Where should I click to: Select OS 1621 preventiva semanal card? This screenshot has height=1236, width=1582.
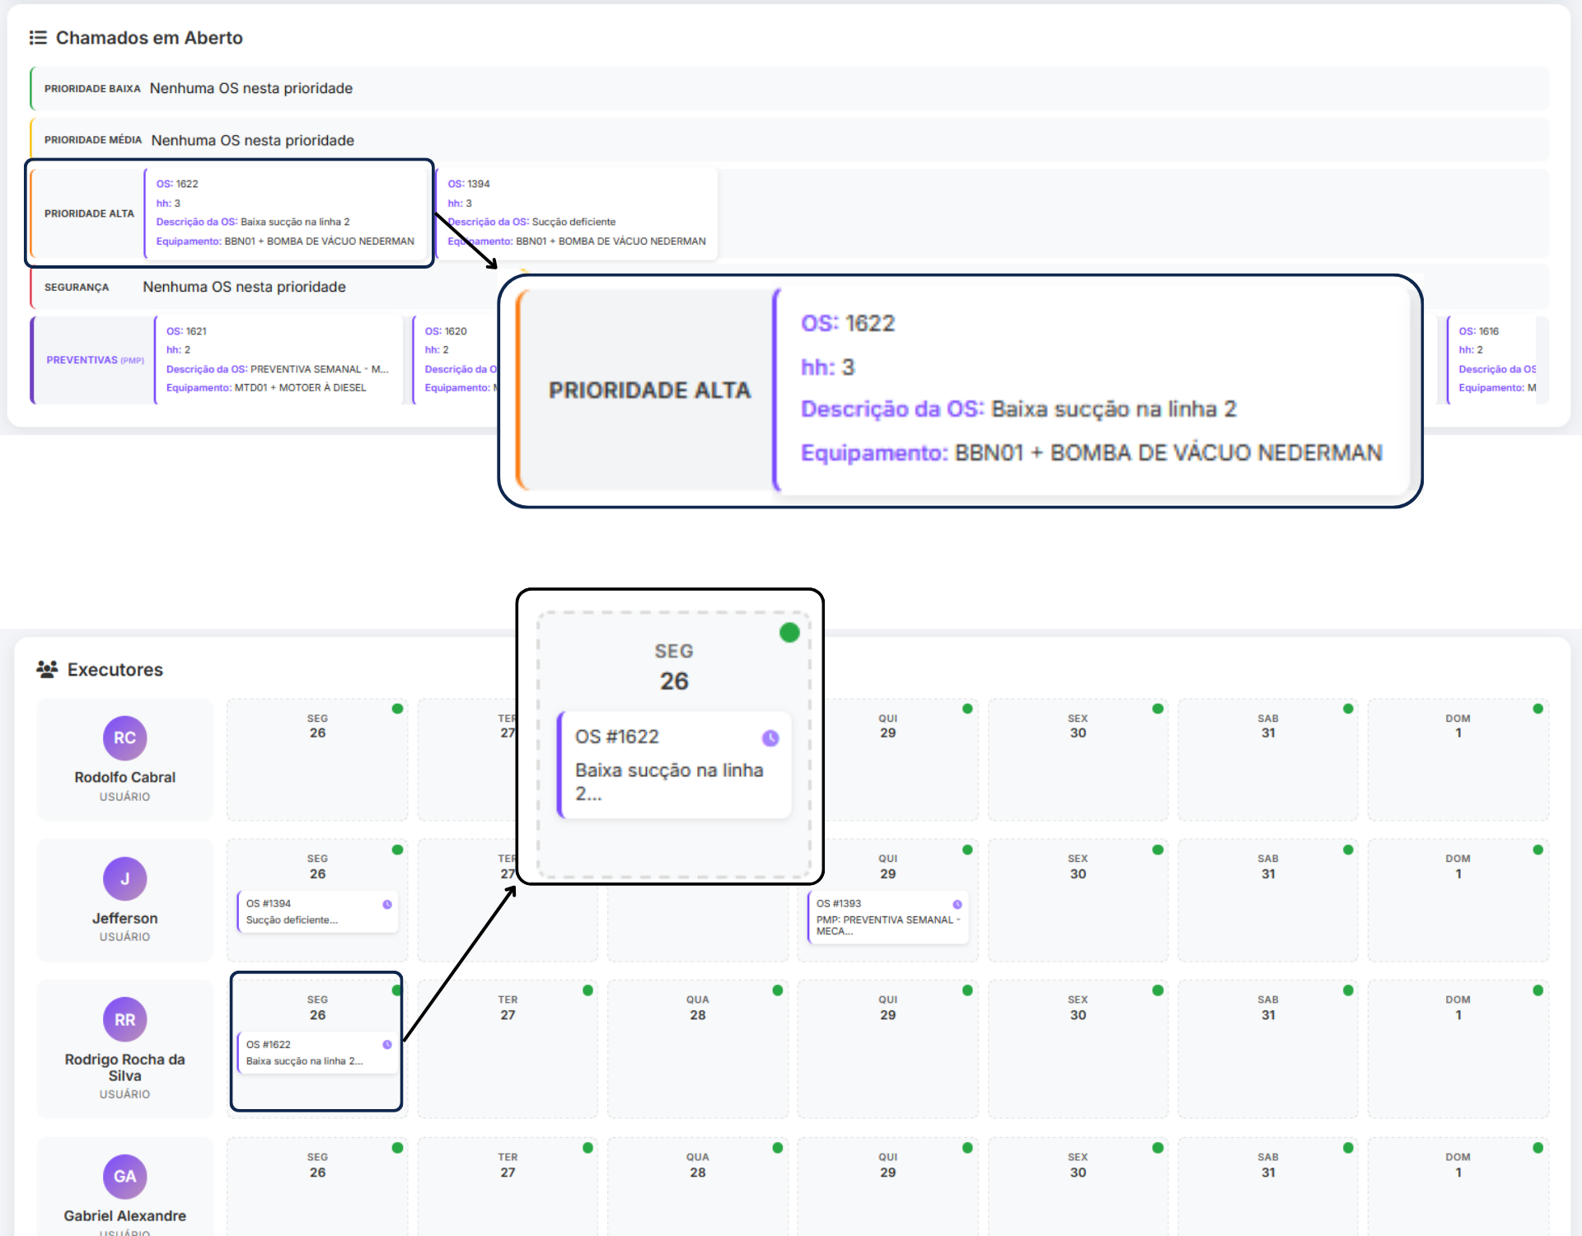point(277,360)
